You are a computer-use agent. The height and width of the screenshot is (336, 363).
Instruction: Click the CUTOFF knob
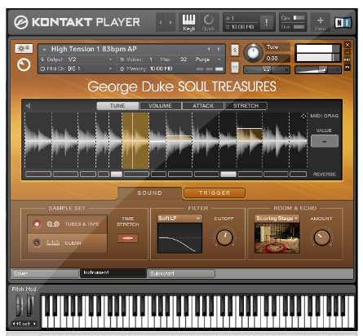point(224,237)
